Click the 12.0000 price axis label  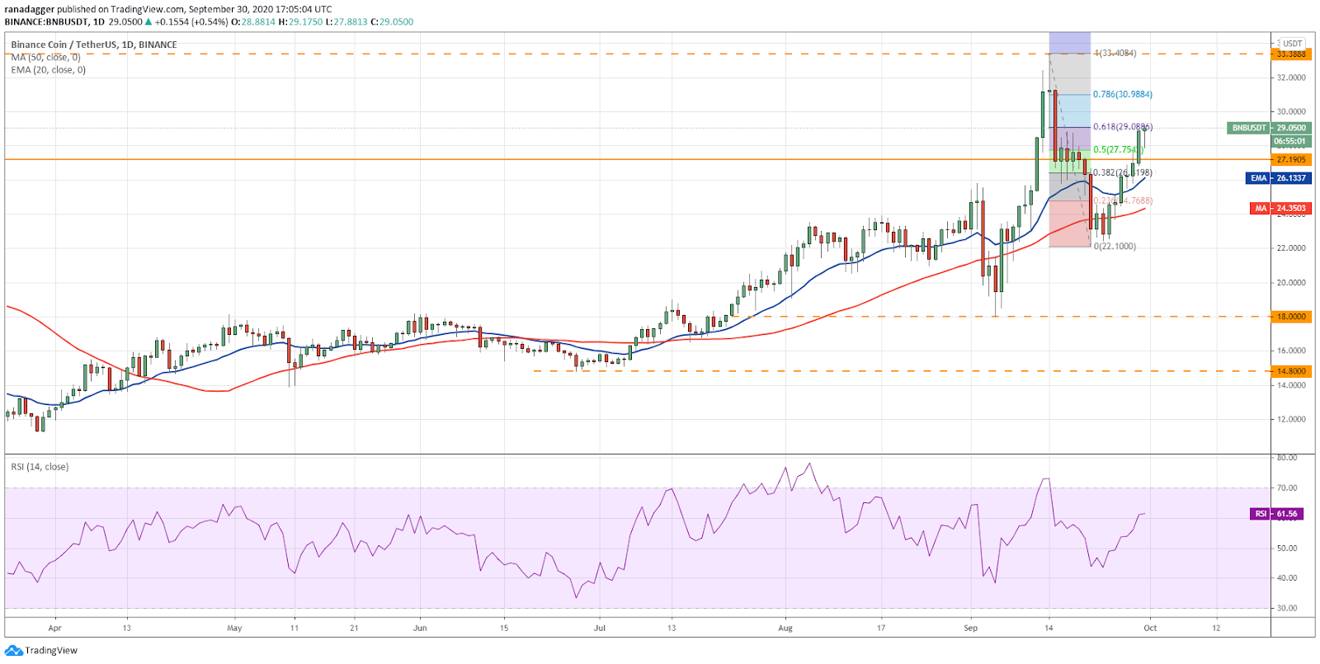1291,419
